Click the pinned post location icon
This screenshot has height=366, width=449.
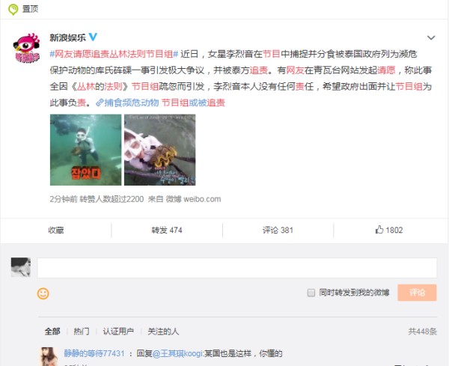(13, 10)
